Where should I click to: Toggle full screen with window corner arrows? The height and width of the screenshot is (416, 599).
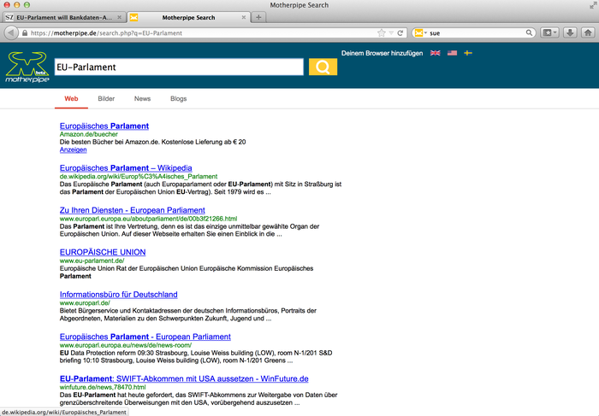coord(592,5)
